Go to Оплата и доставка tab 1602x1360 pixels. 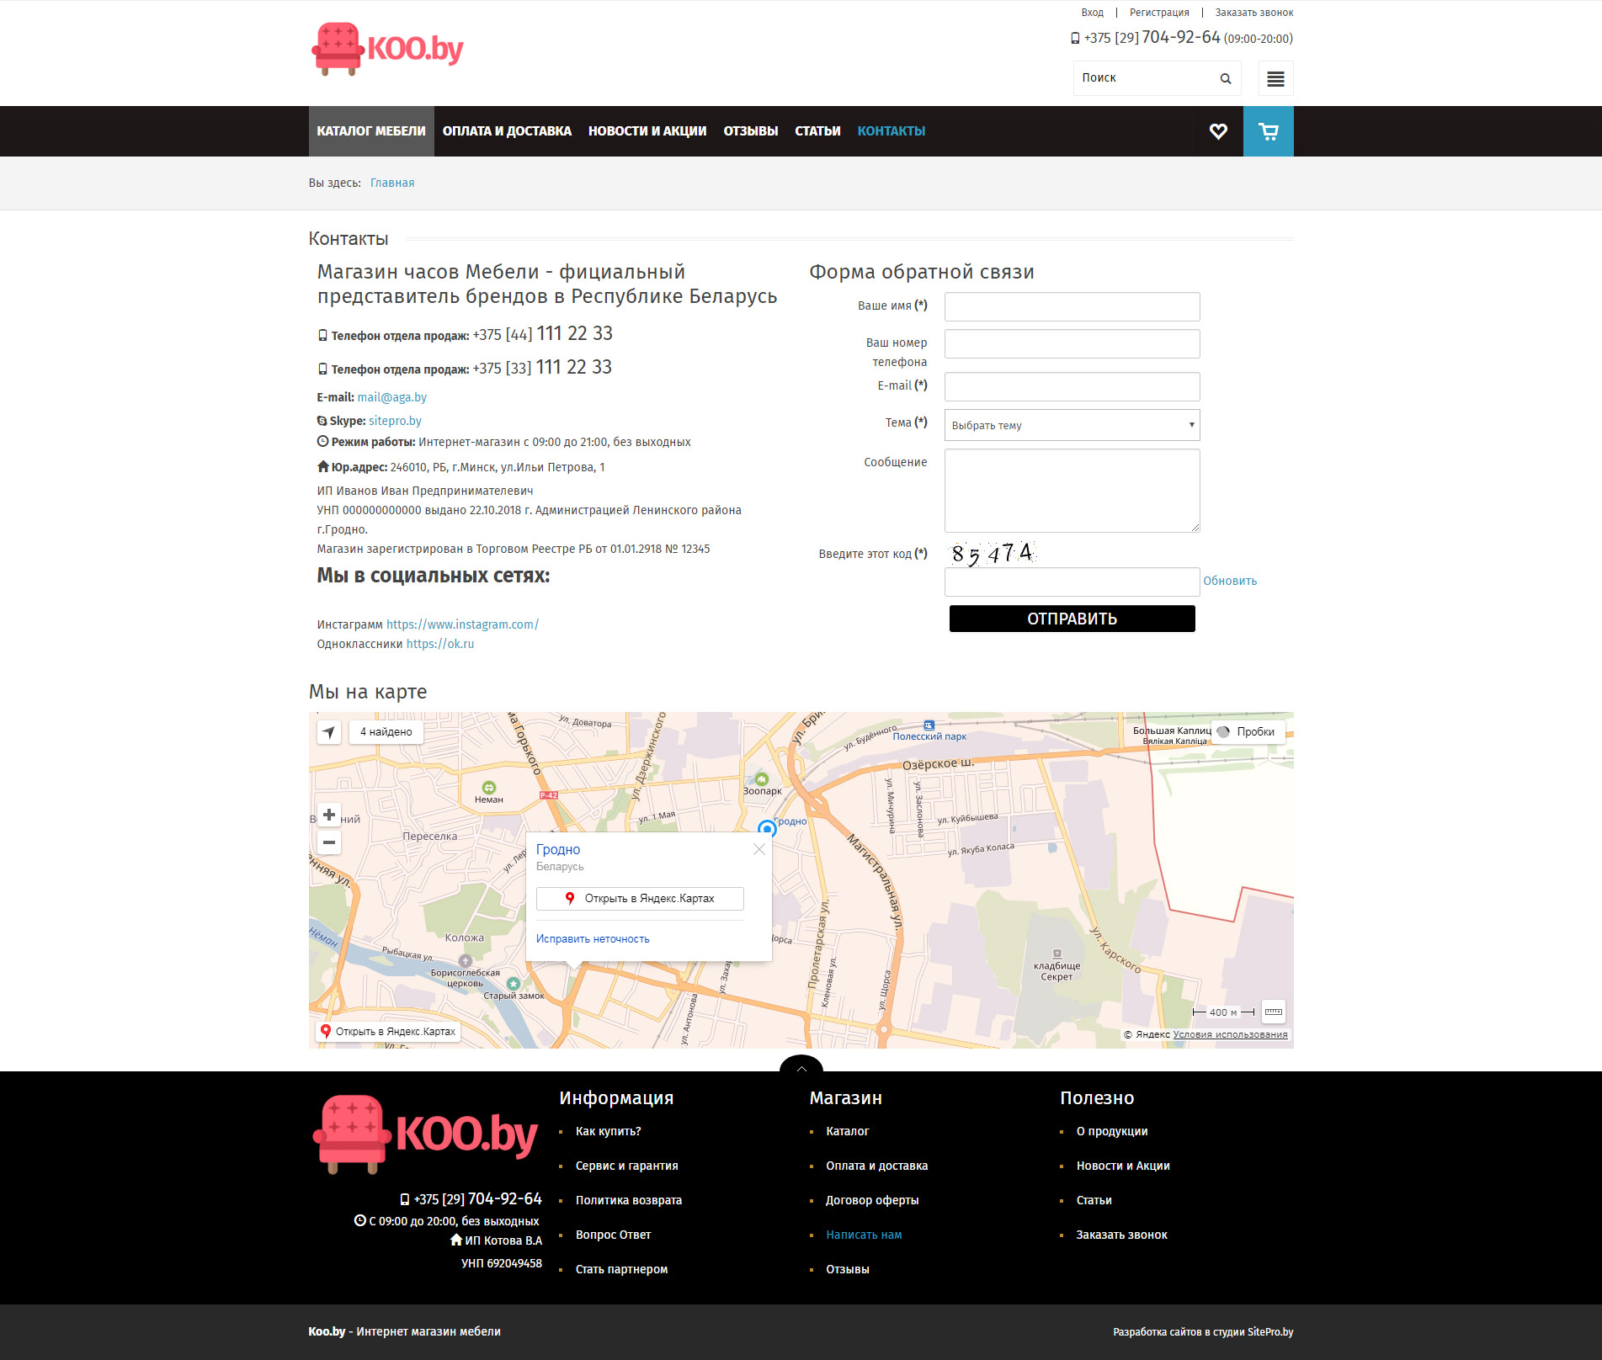click(507, 131)
